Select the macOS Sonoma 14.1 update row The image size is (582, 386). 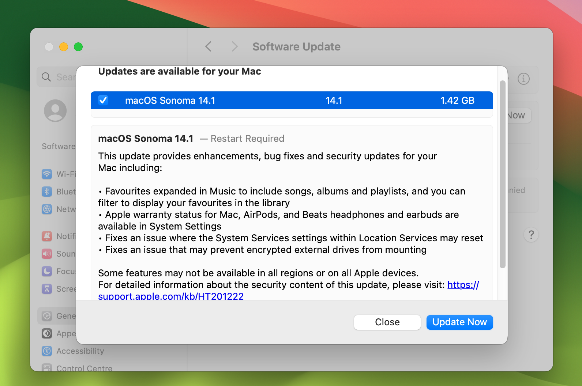tap(292, 100)
